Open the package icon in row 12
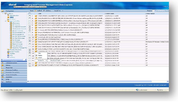The height and width of the screenshot is (103, 178). click(x=36, y=42)
